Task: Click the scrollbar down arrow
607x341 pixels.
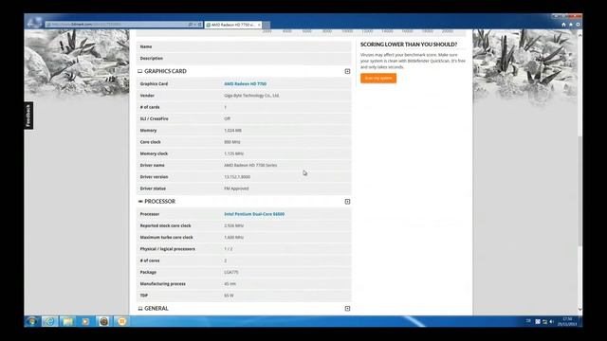Action: pyautogui.click(x=579, y=309)
